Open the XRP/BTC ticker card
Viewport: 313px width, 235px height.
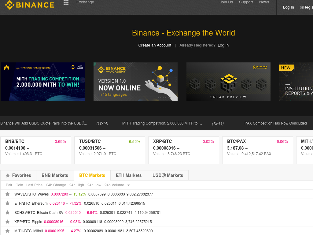tap(184, 150)
